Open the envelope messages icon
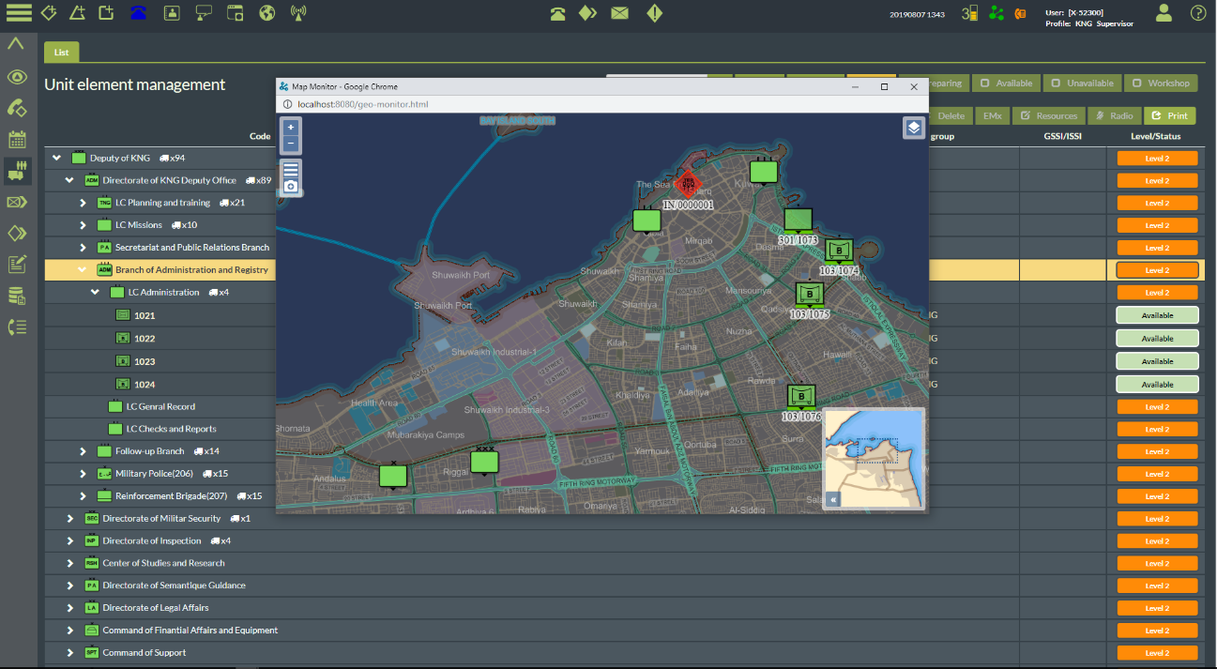The image size is (1217, 669). 619,13
